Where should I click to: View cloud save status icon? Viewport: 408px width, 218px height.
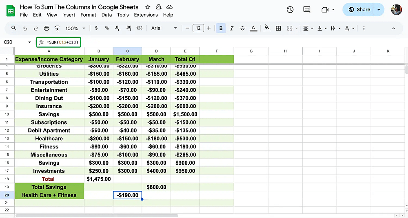169,7
